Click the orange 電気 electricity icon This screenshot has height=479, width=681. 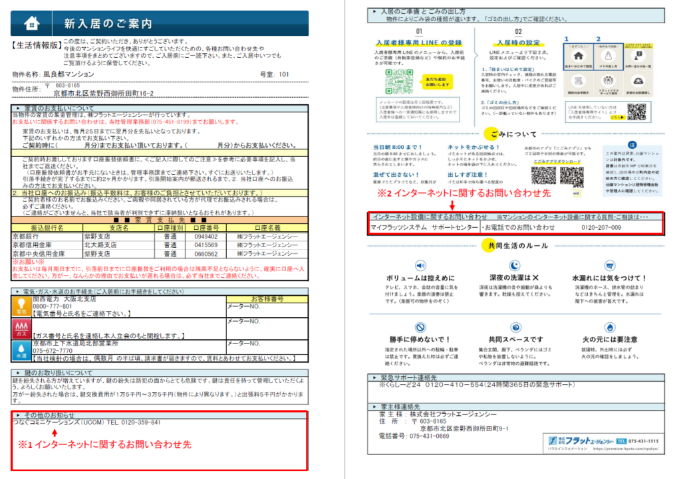pyautogui.click(x=21, y=306)
